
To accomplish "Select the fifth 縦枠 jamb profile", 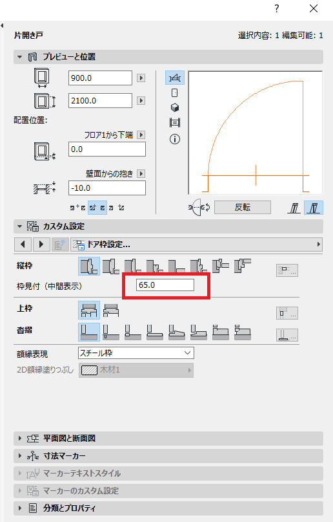I will coord(176,266).
